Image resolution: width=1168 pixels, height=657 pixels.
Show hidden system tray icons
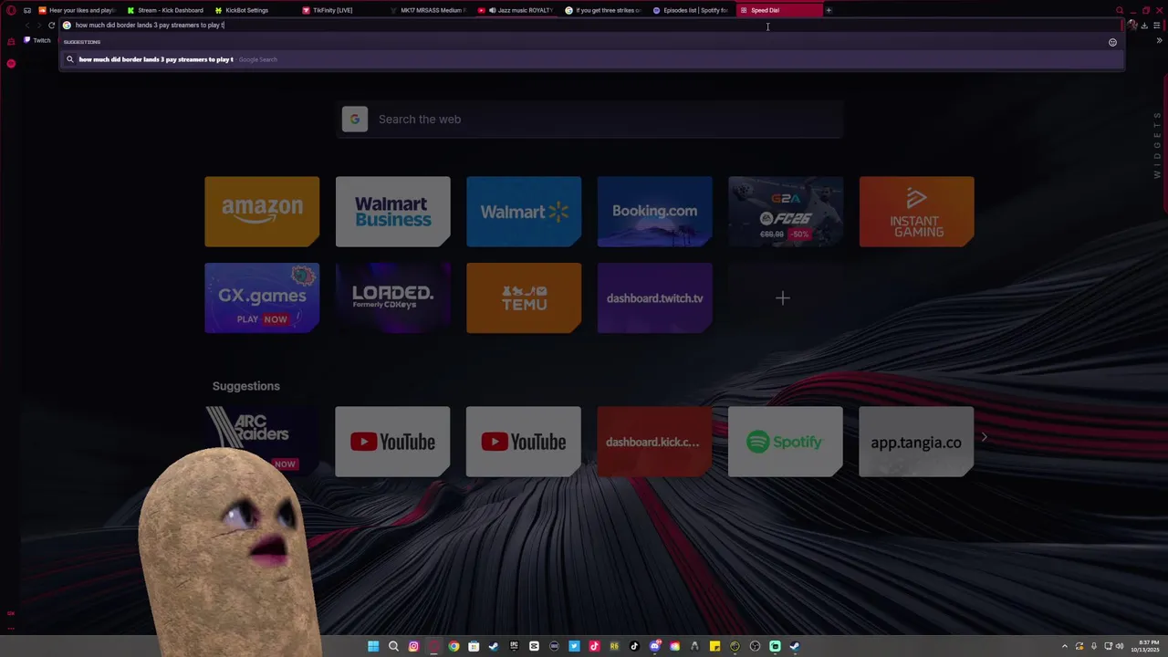tap(1064, 646)
